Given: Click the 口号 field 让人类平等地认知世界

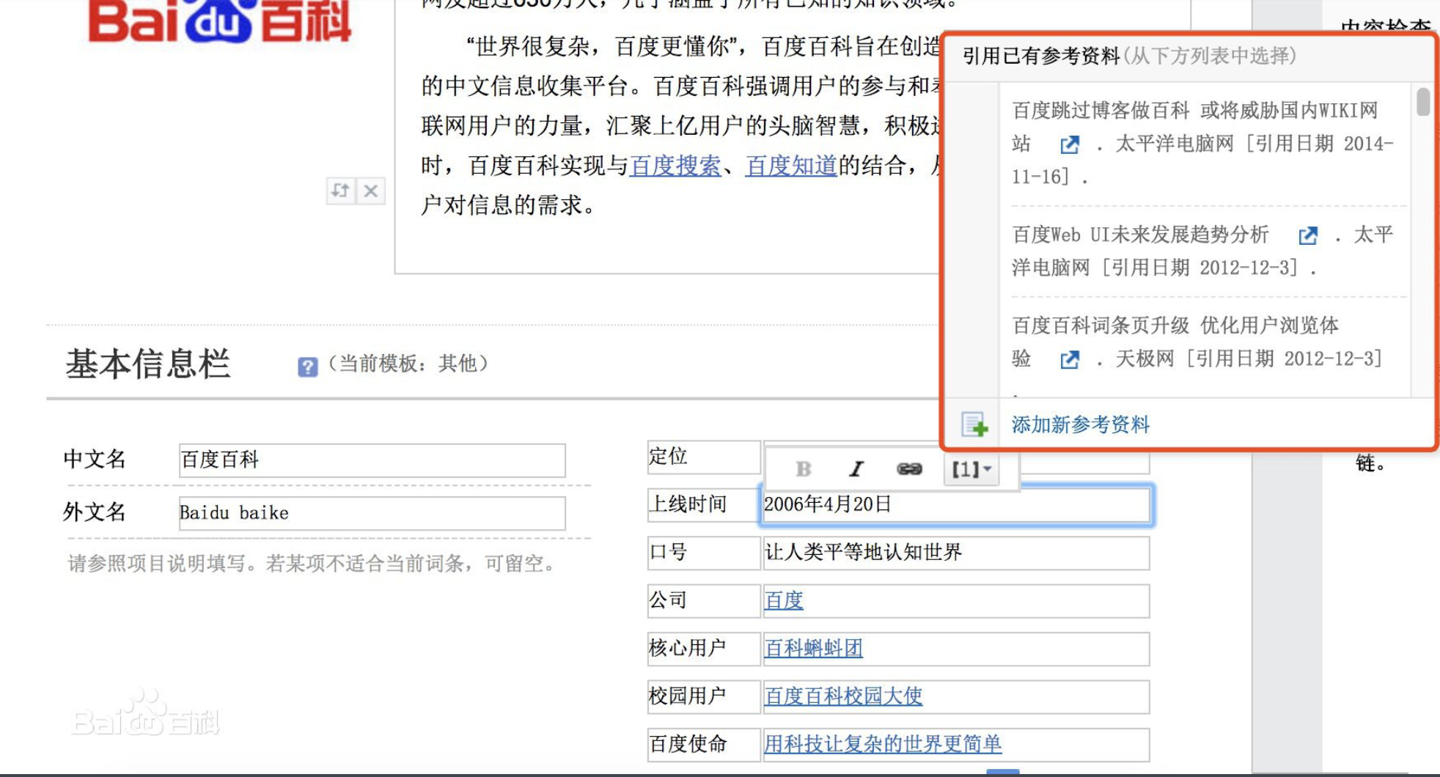Looking at the screenshot, I should click(x=956, y=553).
